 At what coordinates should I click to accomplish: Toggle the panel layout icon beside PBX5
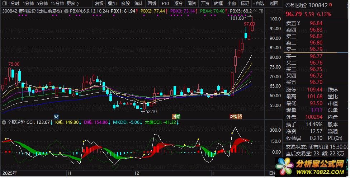click(x=261, y=11)
